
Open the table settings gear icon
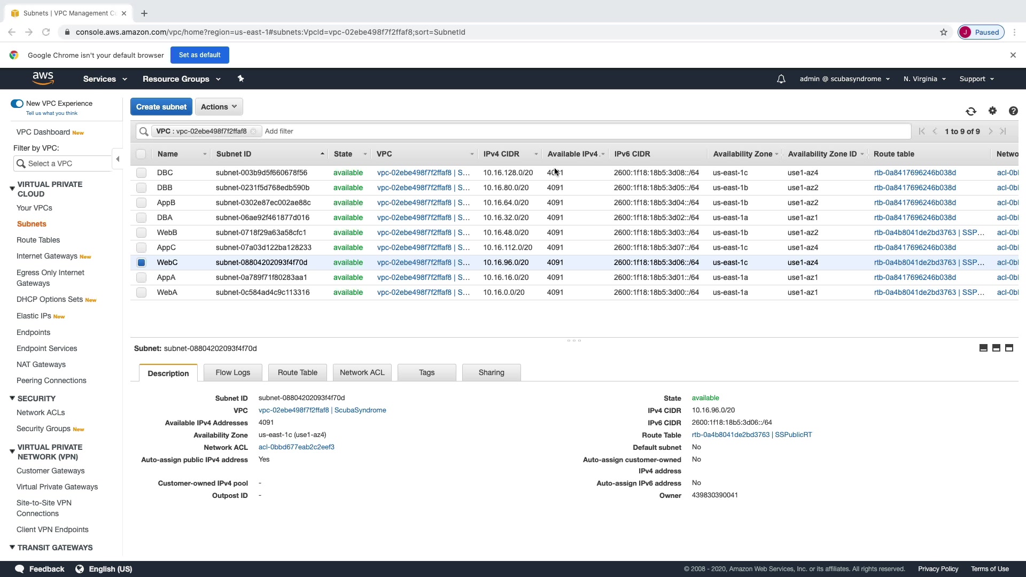tap(992, 111)
